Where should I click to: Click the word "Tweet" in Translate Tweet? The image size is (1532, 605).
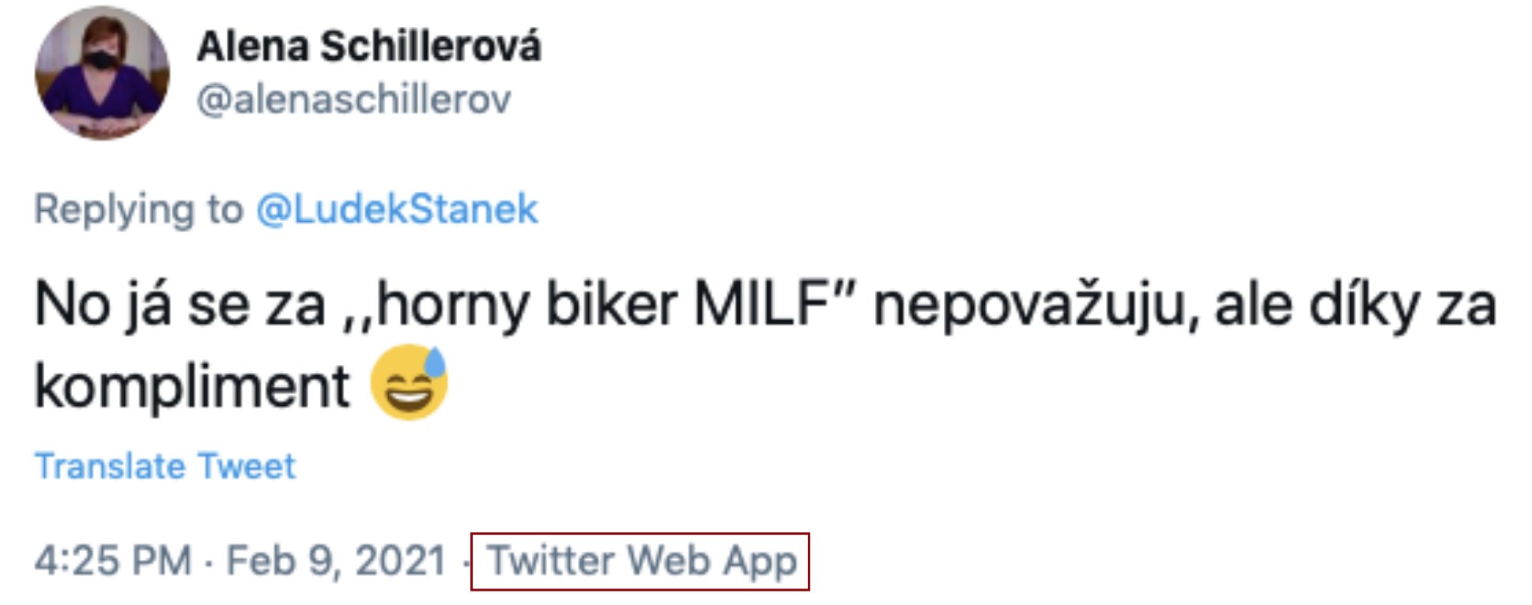tap(246, 466)
